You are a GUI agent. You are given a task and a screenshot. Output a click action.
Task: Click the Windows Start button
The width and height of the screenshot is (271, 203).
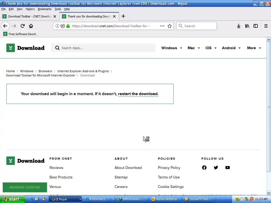tap(13, 199)
